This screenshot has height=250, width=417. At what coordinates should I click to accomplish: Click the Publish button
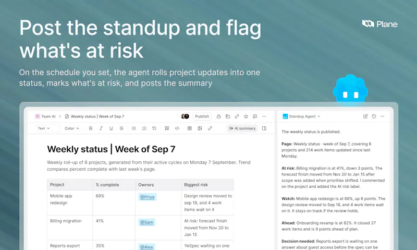click(x=202, y=116)
